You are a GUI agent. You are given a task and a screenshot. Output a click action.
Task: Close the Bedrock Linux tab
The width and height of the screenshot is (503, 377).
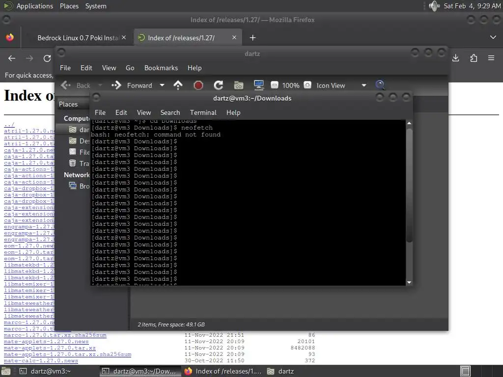point(124,37)
